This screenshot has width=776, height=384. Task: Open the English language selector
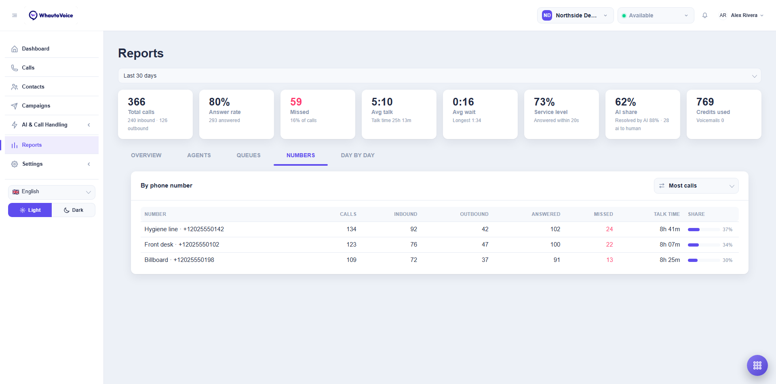[52, 192]
